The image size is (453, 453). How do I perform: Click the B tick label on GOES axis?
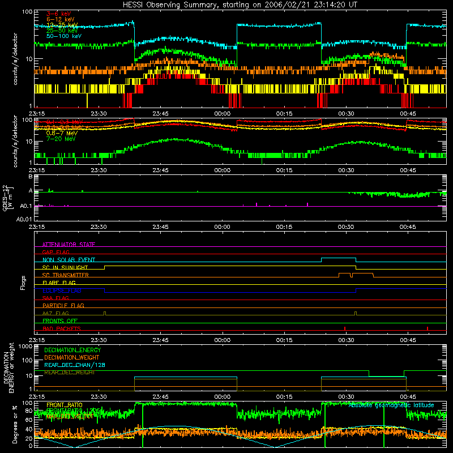[31, 176]
